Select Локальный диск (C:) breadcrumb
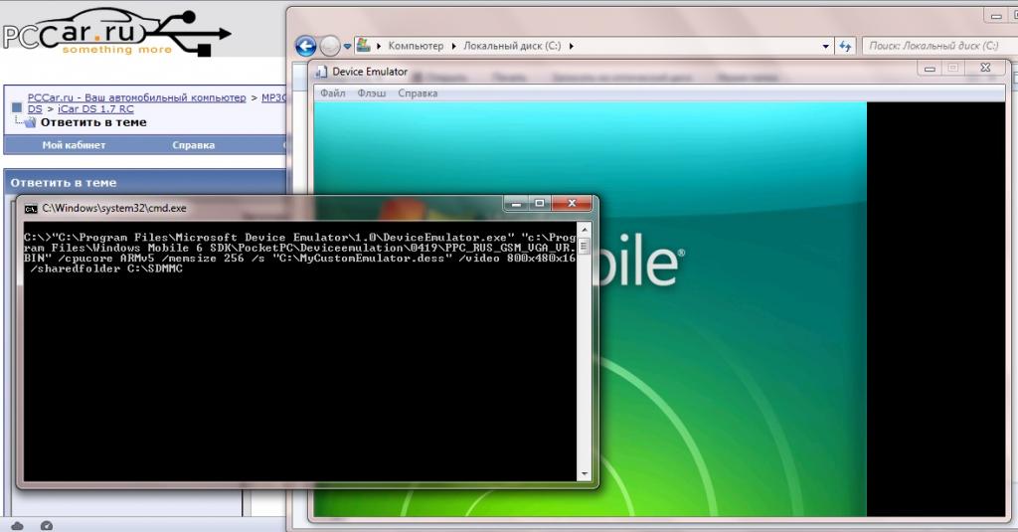 point(512,46)
